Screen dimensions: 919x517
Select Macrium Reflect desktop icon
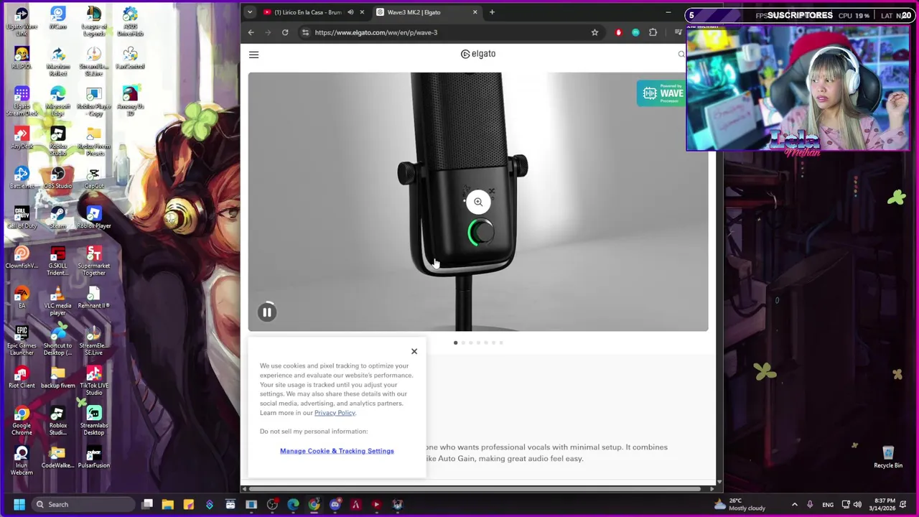[x=58, y=62]
